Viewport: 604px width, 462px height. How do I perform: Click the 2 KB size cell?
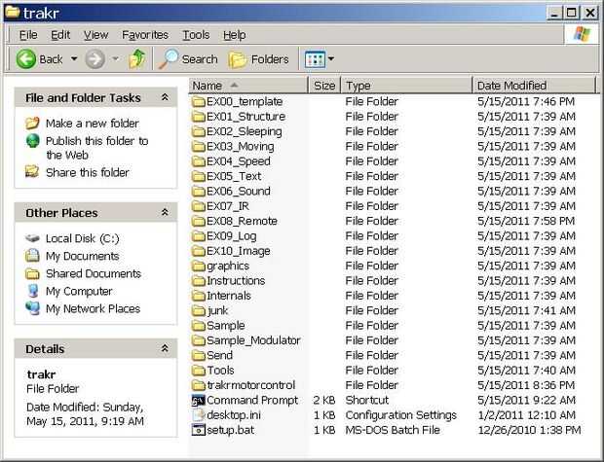(x=323, y=401)
